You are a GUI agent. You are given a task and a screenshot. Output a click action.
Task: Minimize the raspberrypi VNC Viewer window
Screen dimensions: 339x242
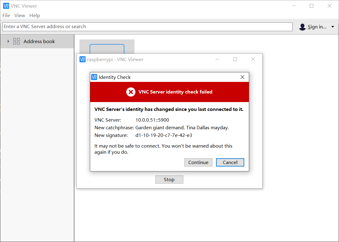pos(217,59)
